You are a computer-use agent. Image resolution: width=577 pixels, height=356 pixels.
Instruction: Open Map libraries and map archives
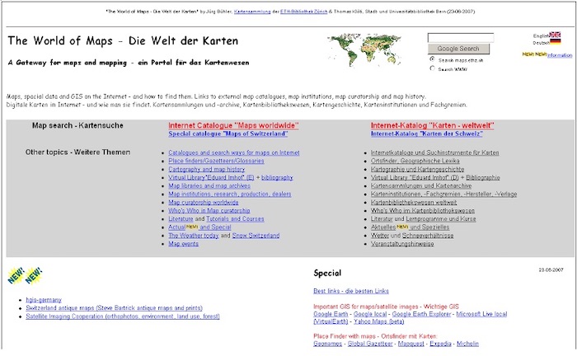209,185
